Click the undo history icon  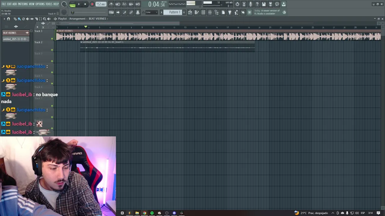(237, 4)
